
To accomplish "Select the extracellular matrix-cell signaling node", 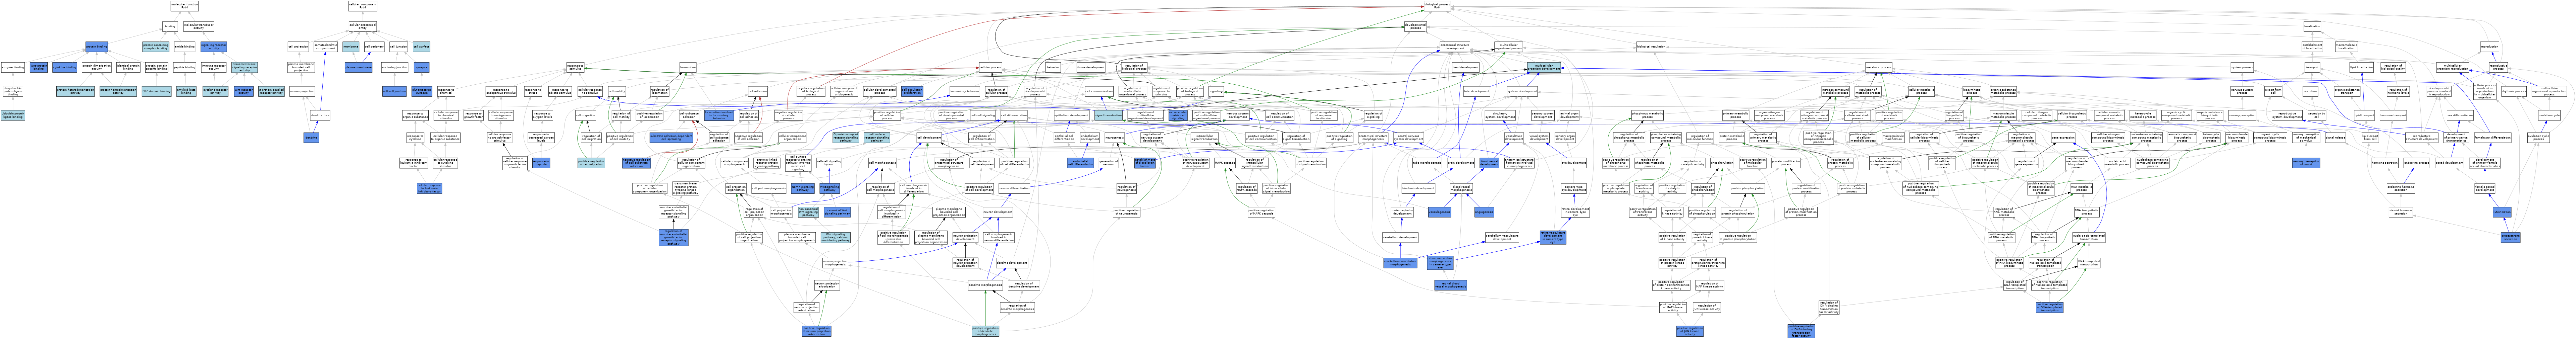I will click(1178, 116).
